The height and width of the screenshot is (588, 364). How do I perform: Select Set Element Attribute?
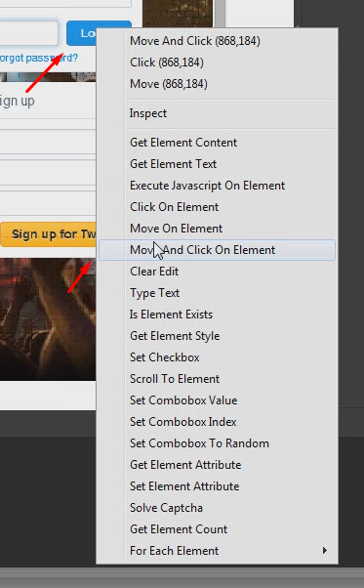point(218,486)
